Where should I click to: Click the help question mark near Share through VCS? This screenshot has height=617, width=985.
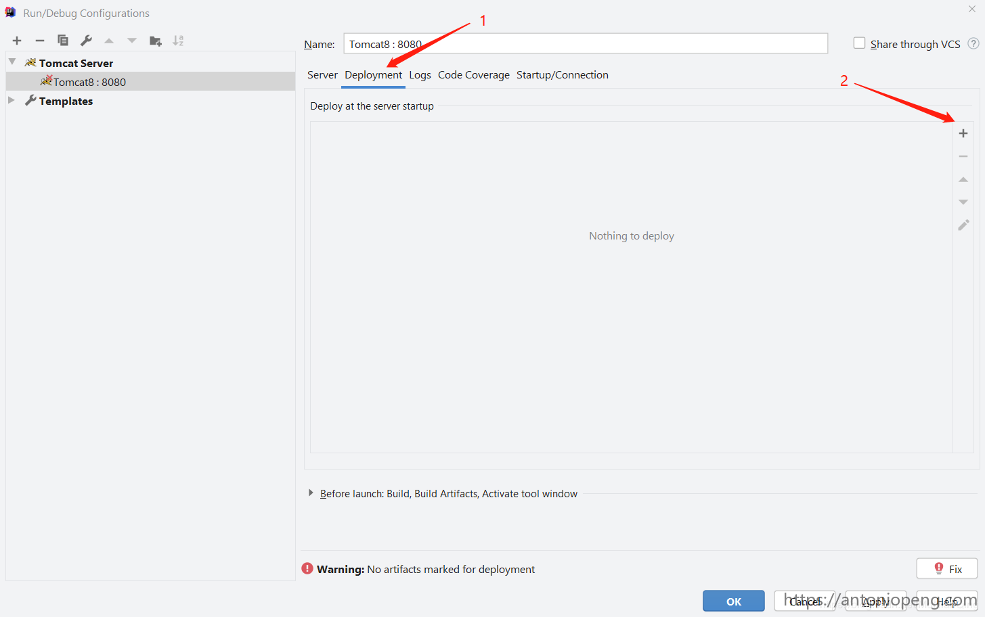973,44
